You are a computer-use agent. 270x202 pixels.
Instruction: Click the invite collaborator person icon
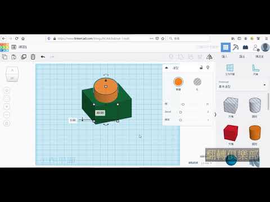click(x=256, y=48)
